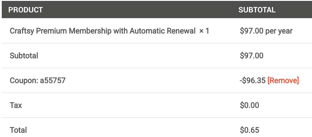Click the Total row label
Viewport: 312px width, 137px height.
(18, 130)
